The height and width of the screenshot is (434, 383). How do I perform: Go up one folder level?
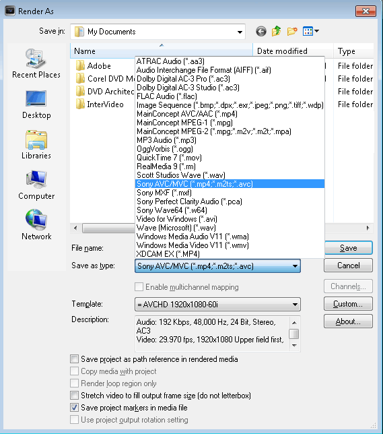pyautogui.click(x=276, y=31)
